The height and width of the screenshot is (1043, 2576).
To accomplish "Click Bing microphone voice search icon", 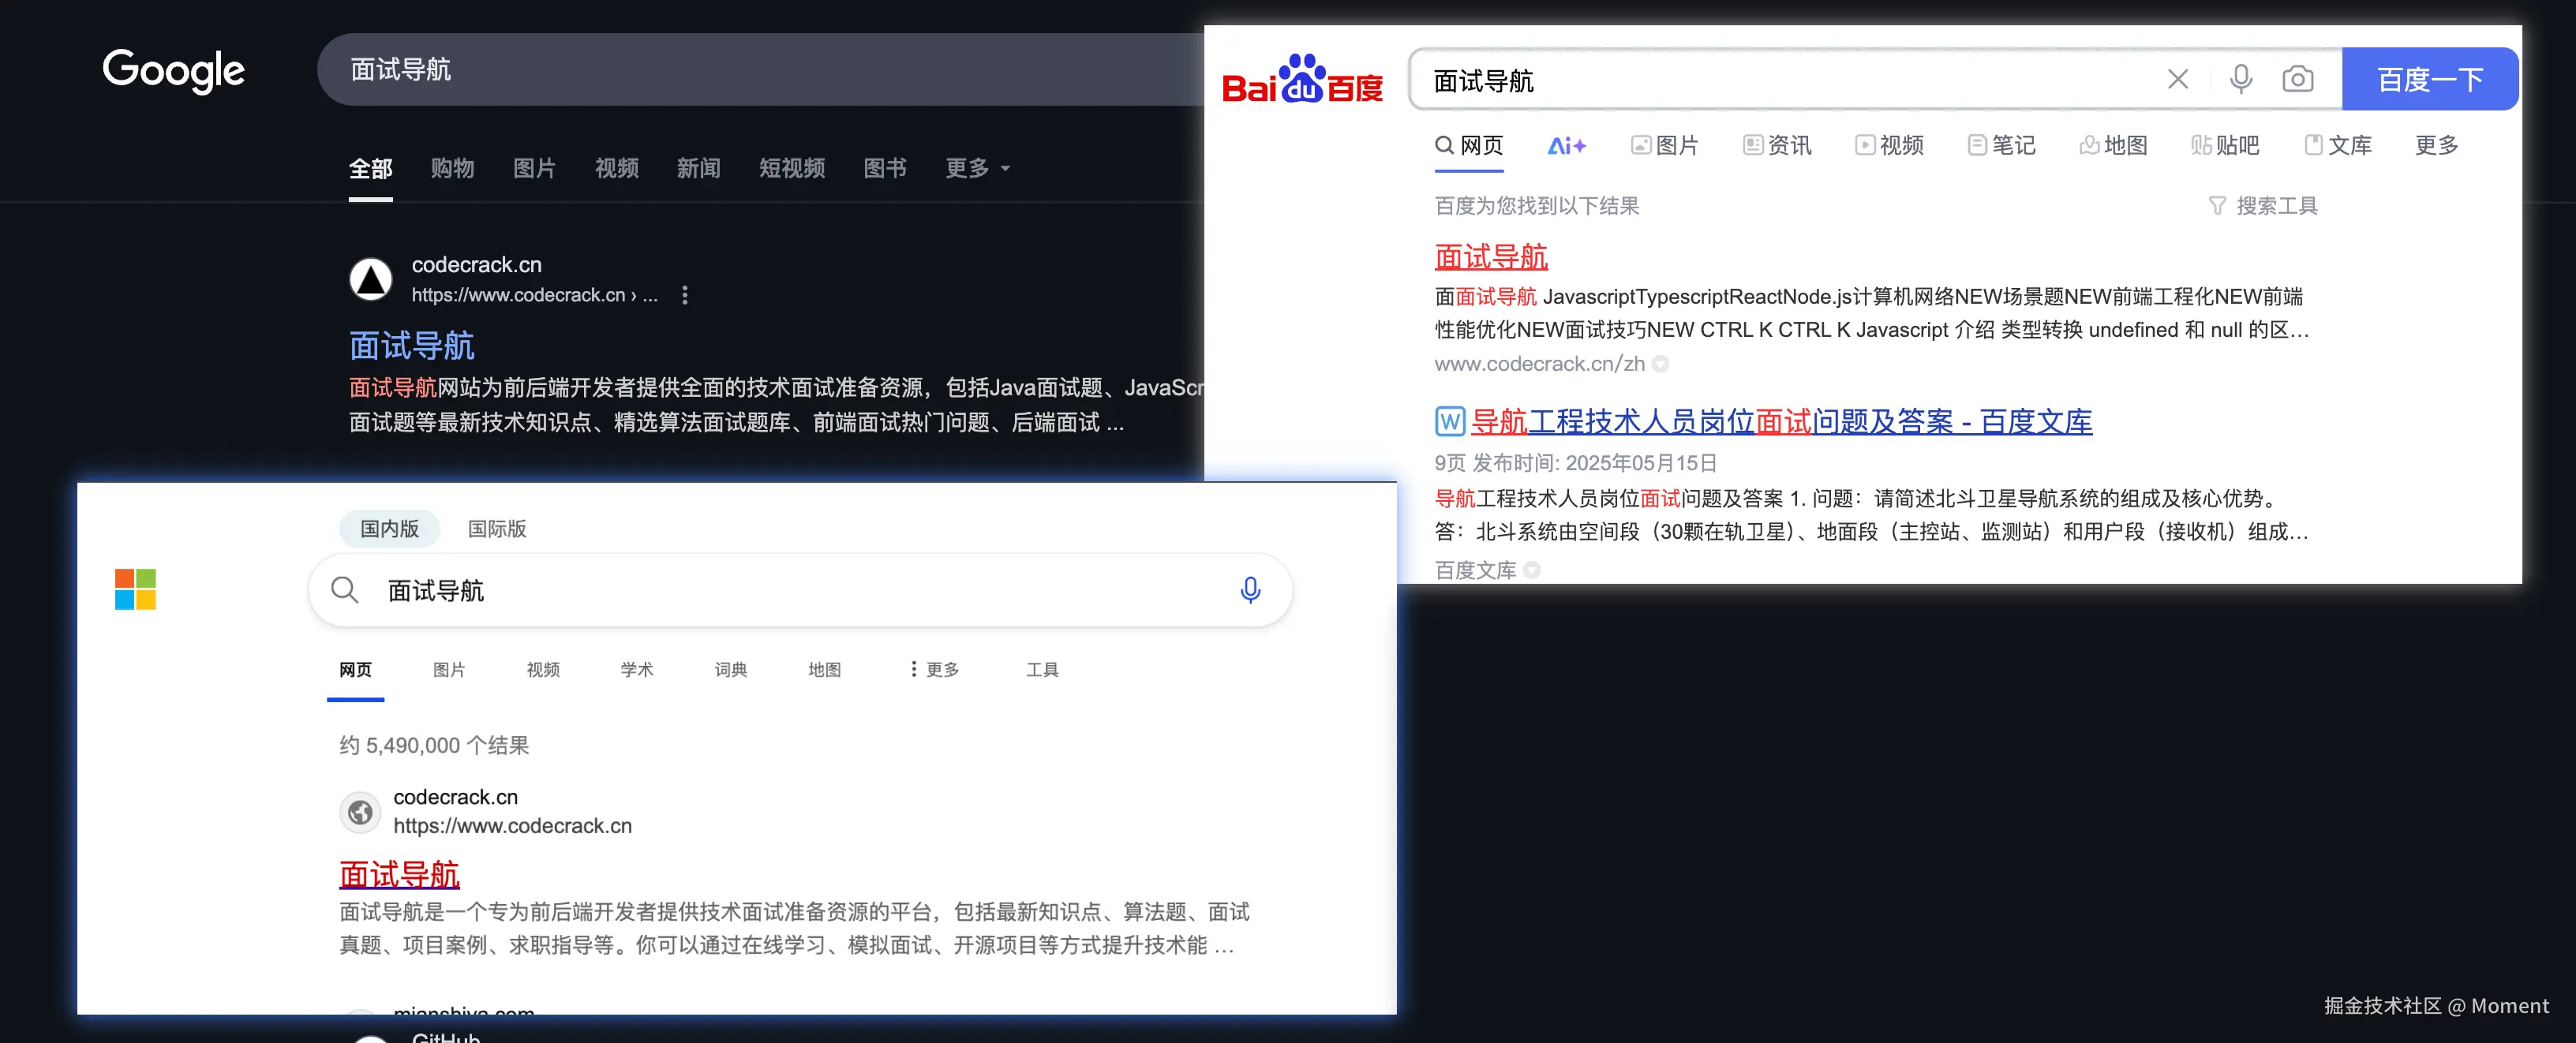I will tap(1249, 590).
